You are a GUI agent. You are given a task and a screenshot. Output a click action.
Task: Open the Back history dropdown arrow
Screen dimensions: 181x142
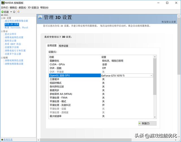tap(11, 12)
